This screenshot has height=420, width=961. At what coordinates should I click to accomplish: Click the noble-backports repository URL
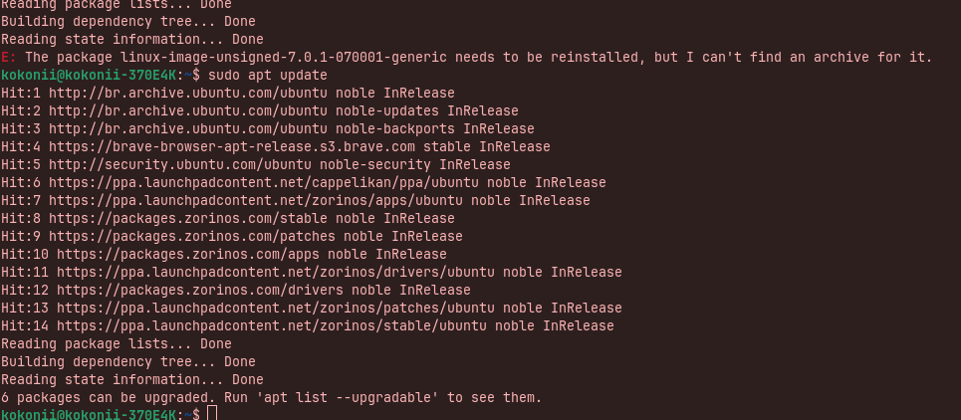click(x=188, y=128)
